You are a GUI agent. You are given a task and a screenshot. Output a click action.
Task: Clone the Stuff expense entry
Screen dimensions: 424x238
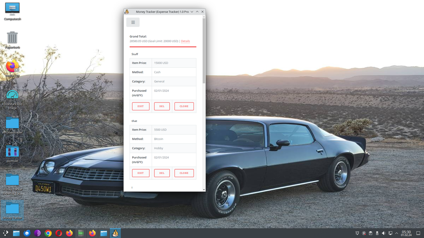click(x=184, y=106)
